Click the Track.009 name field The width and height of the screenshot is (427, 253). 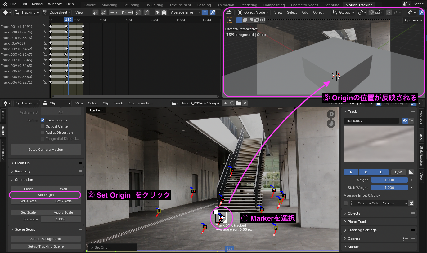371,121
